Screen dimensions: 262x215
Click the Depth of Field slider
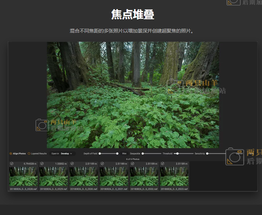pyautogui.click(x=108, y=153)
